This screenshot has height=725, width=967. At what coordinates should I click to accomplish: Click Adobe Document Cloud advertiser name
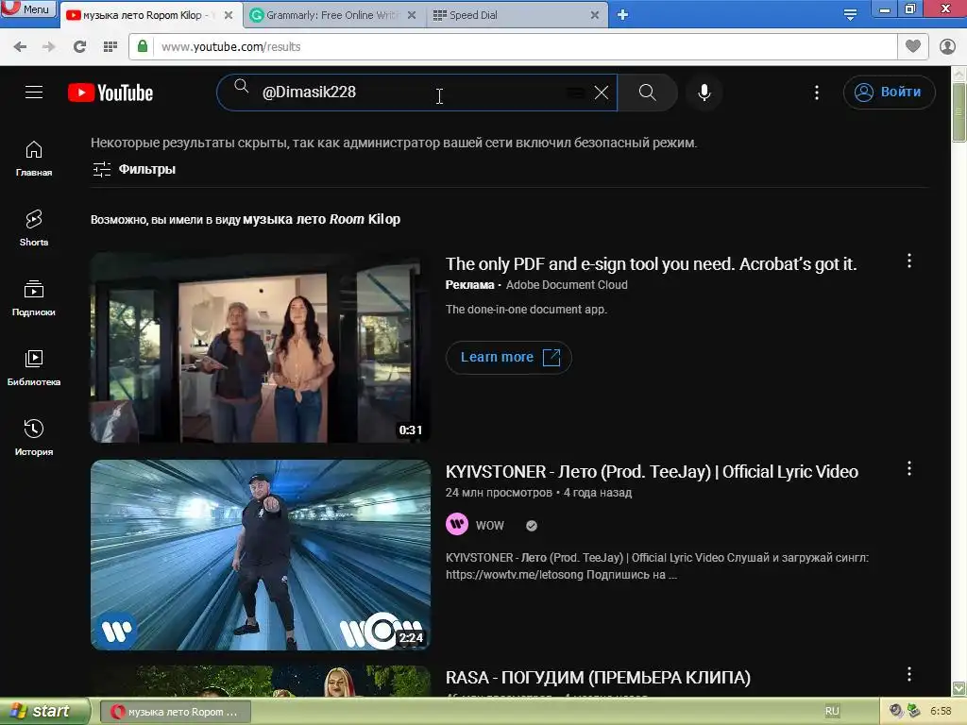567,285
